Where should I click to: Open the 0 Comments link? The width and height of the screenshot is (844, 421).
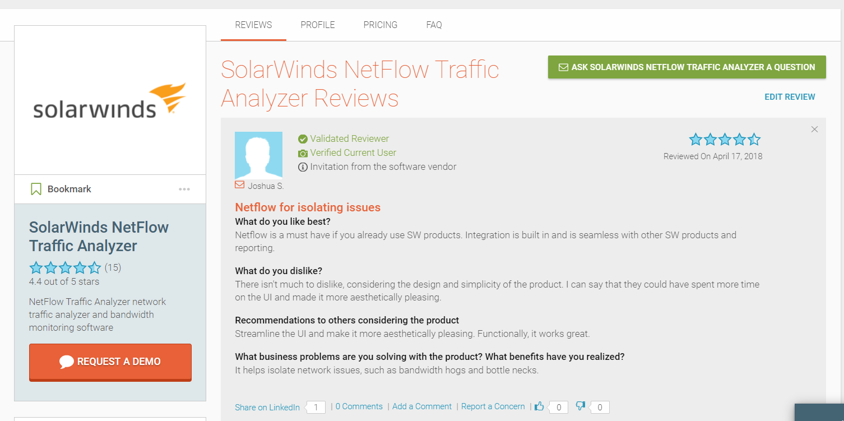click(359, 406)
